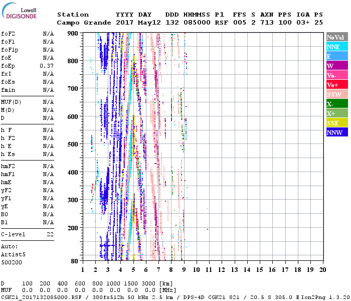Click the IGA value 03+

click(x=303, y=23)
